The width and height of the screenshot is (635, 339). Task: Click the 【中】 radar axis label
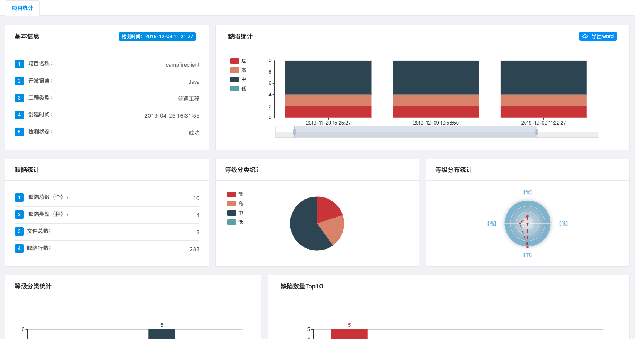(528, 255)
